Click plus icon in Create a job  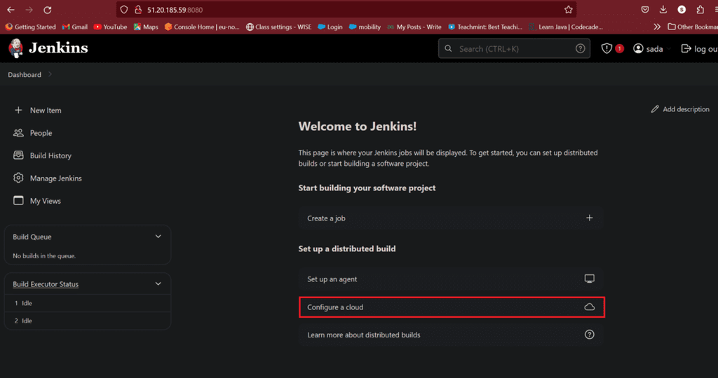pos(589,218)
